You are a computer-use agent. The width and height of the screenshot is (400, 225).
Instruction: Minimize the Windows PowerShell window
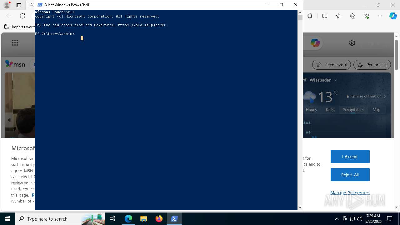(x=267, y=5)
